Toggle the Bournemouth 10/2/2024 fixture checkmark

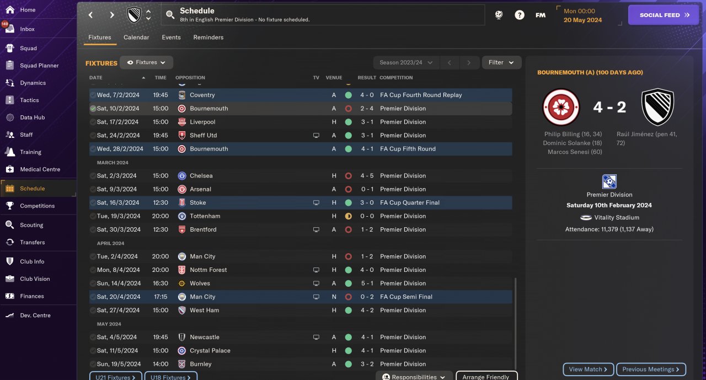pyautogui.click(x=93, y=109)
